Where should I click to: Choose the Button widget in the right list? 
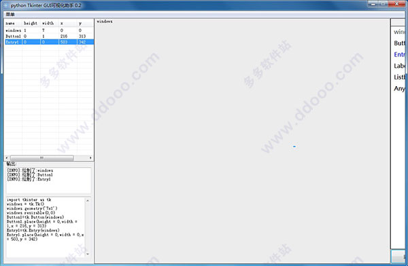(x=399, y=43)
